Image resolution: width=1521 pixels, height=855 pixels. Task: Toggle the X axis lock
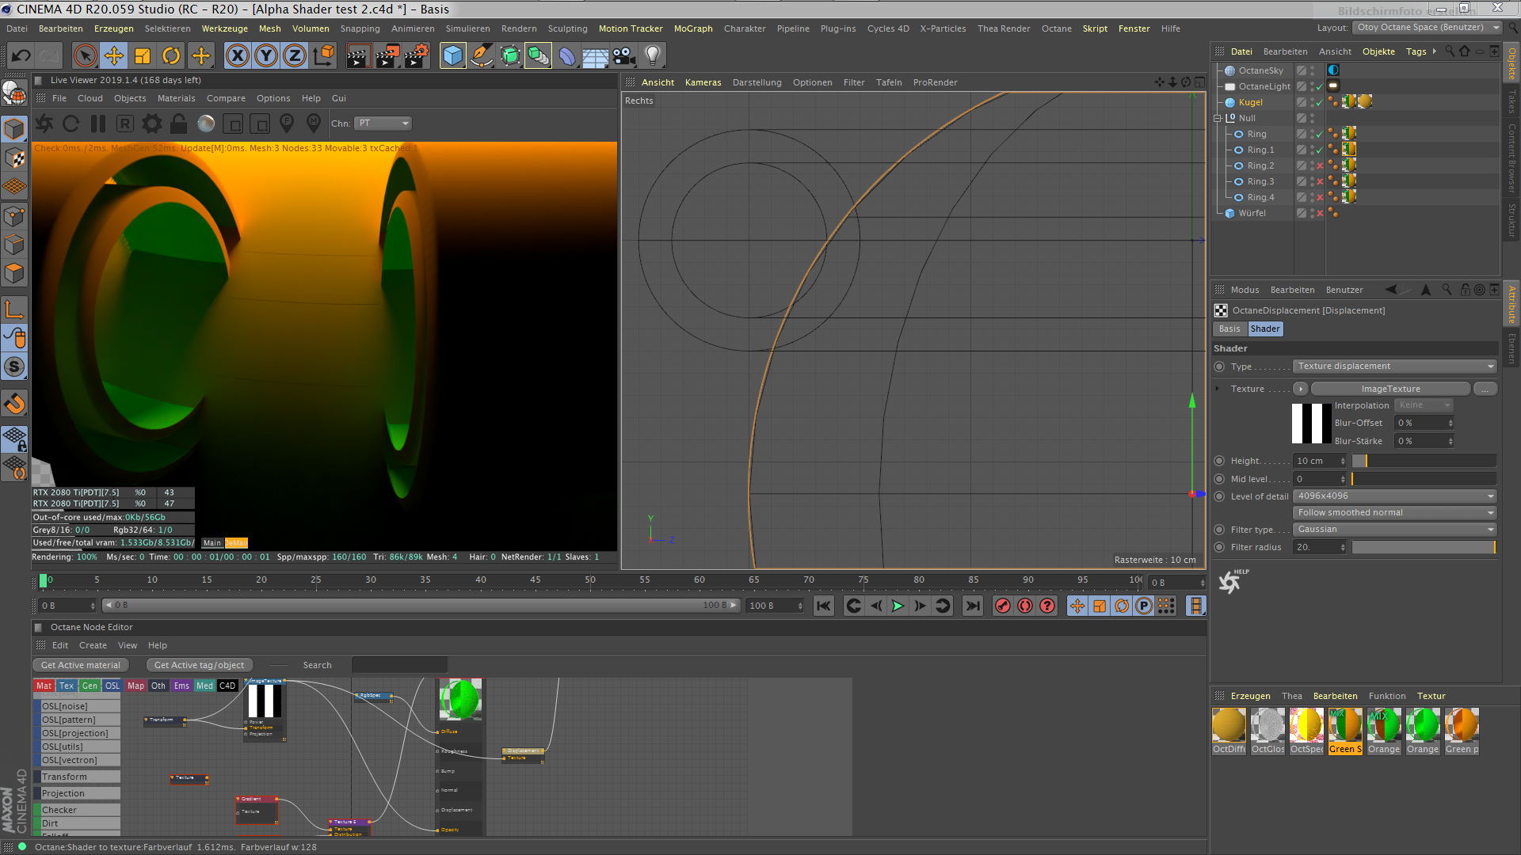pyautogui.click(x=237, y=56)
